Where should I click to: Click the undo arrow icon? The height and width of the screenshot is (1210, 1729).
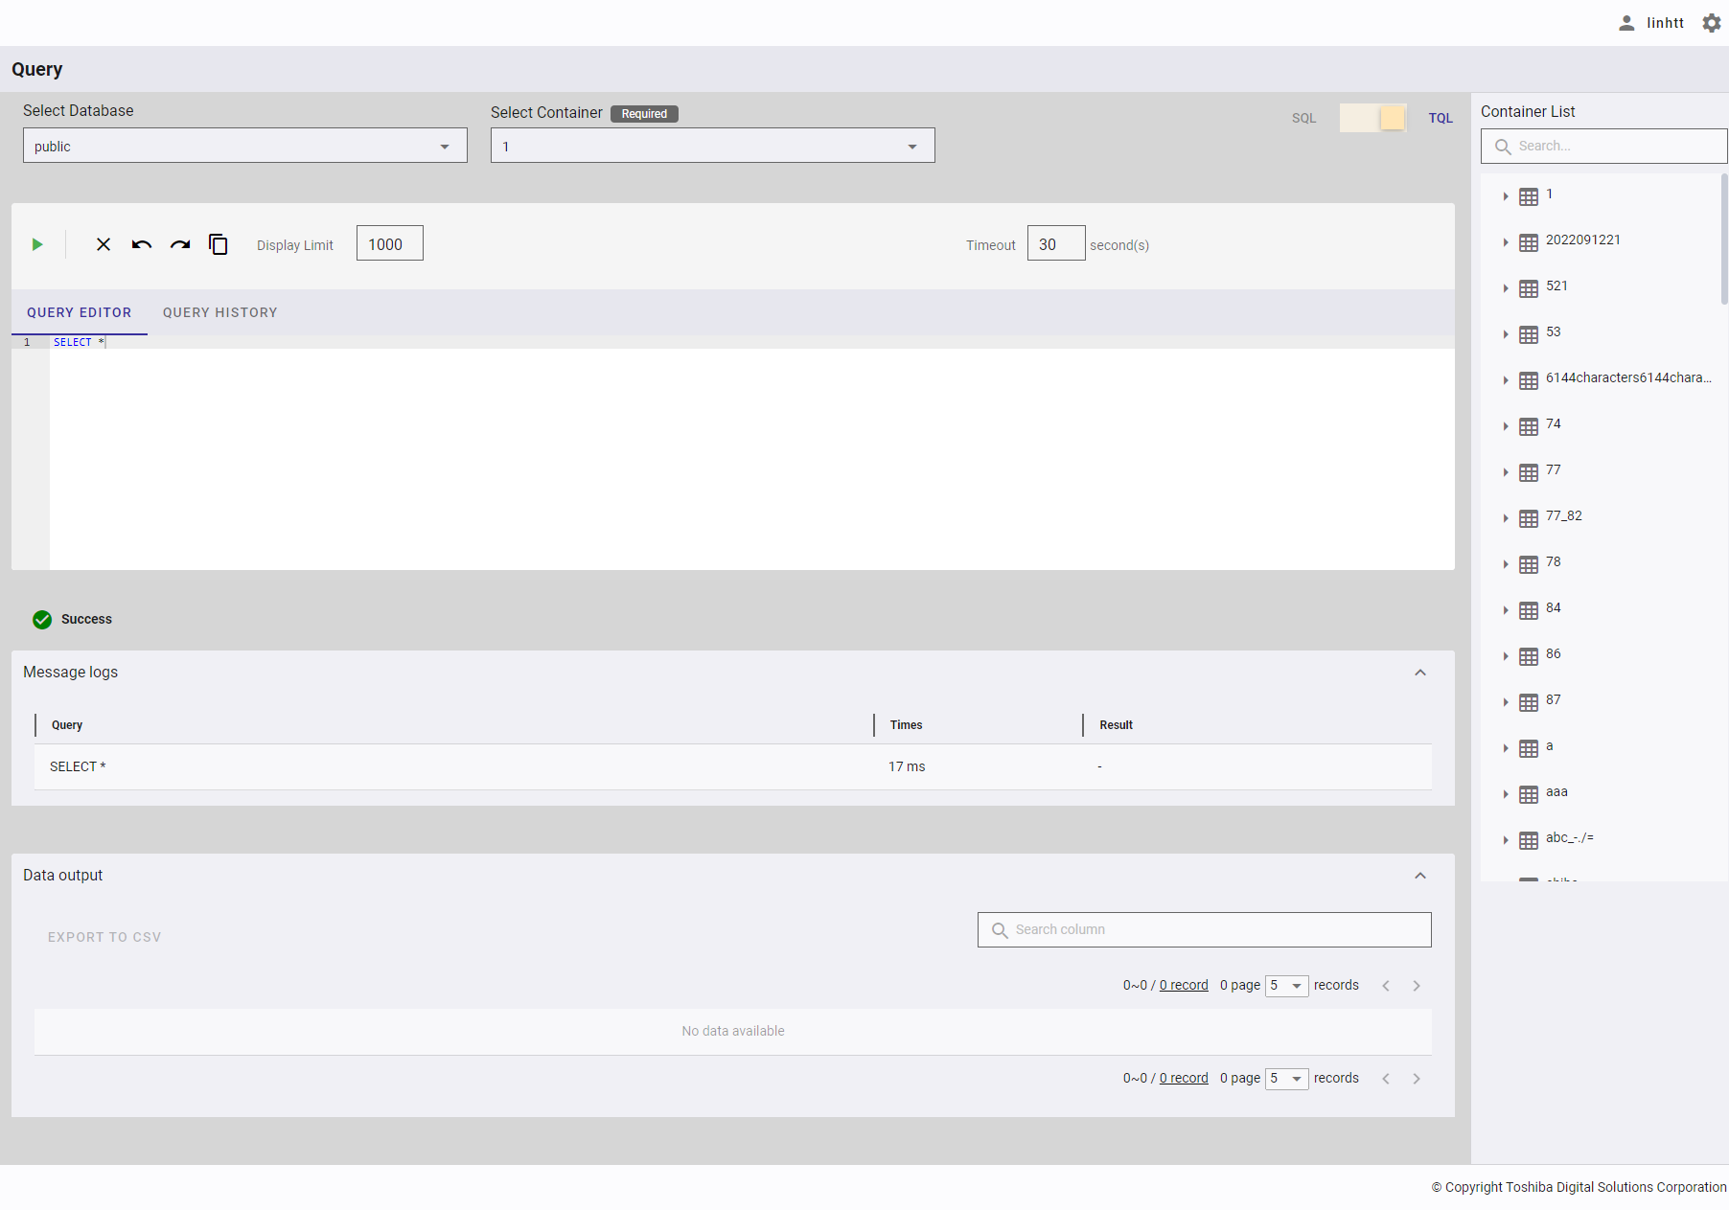[142, 245]
